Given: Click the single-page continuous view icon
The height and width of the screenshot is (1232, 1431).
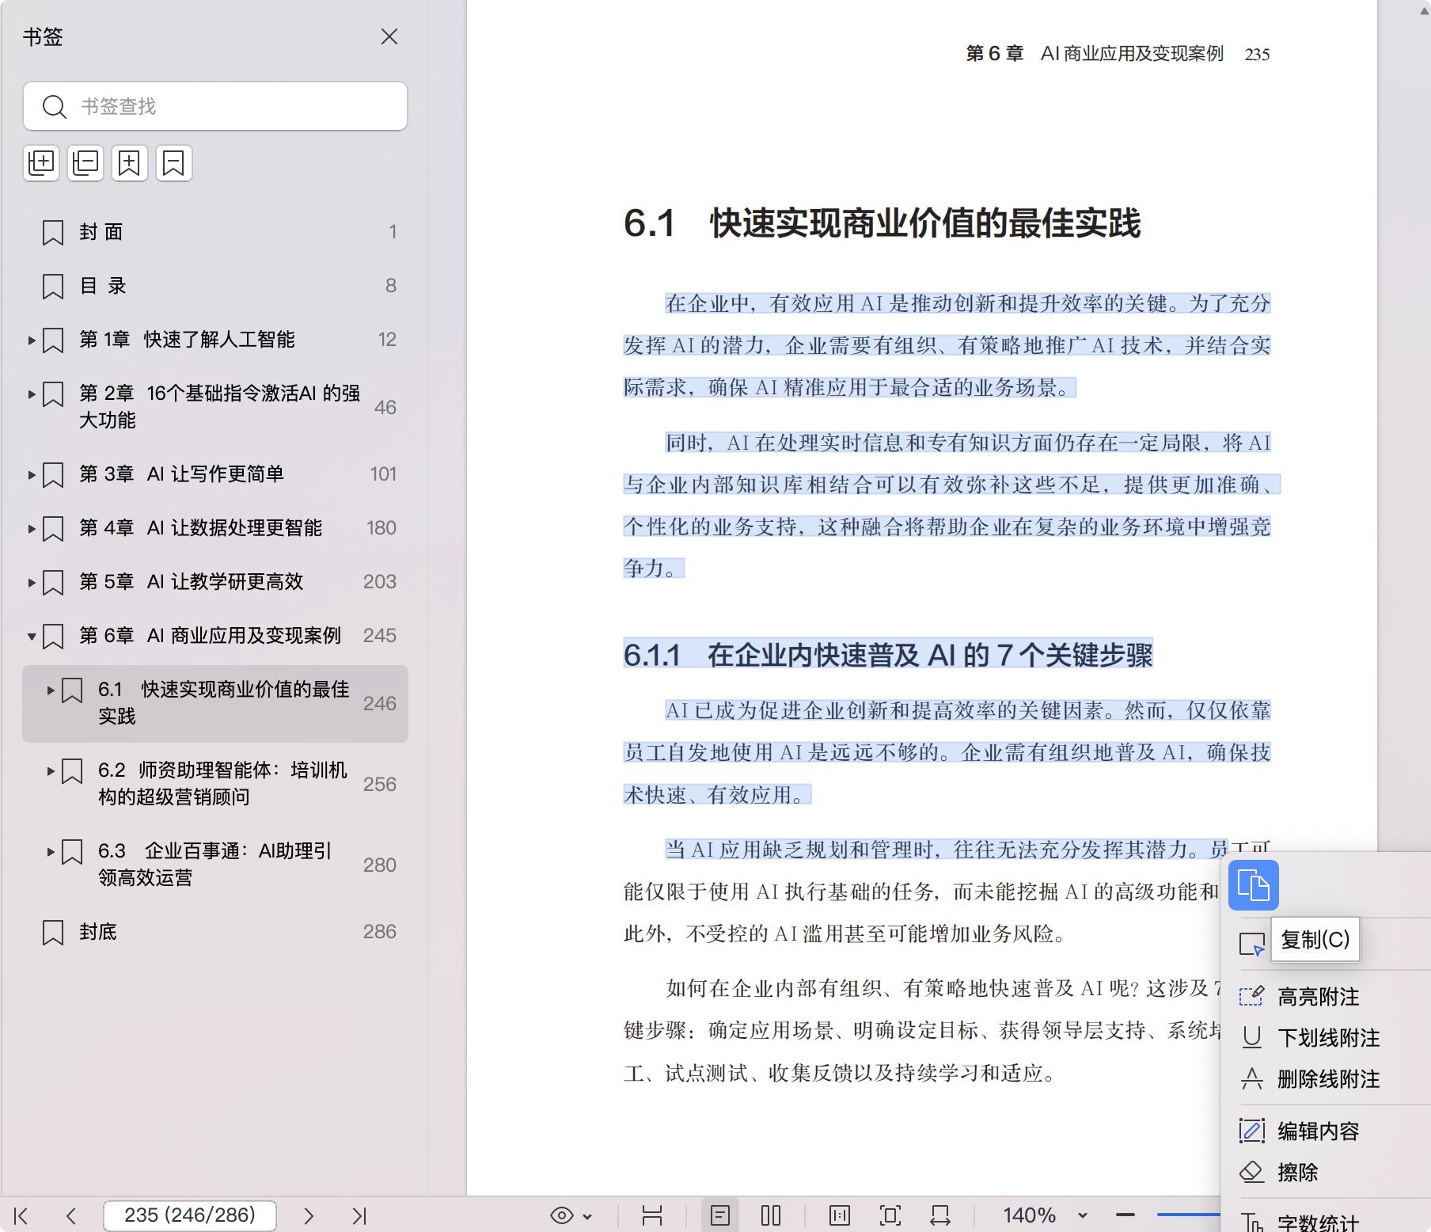Looking at the screenshot, I should point(720,1215).
